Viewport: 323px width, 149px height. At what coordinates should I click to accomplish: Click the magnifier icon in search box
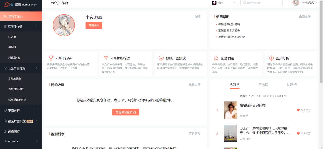(245, 3)
